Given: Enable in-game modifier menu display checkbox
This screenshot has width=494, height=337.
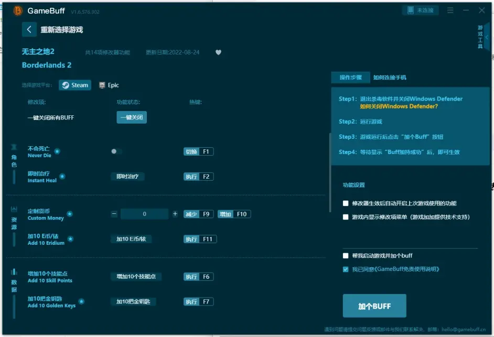Looking at the screenshot, I should tap(346, 217).
